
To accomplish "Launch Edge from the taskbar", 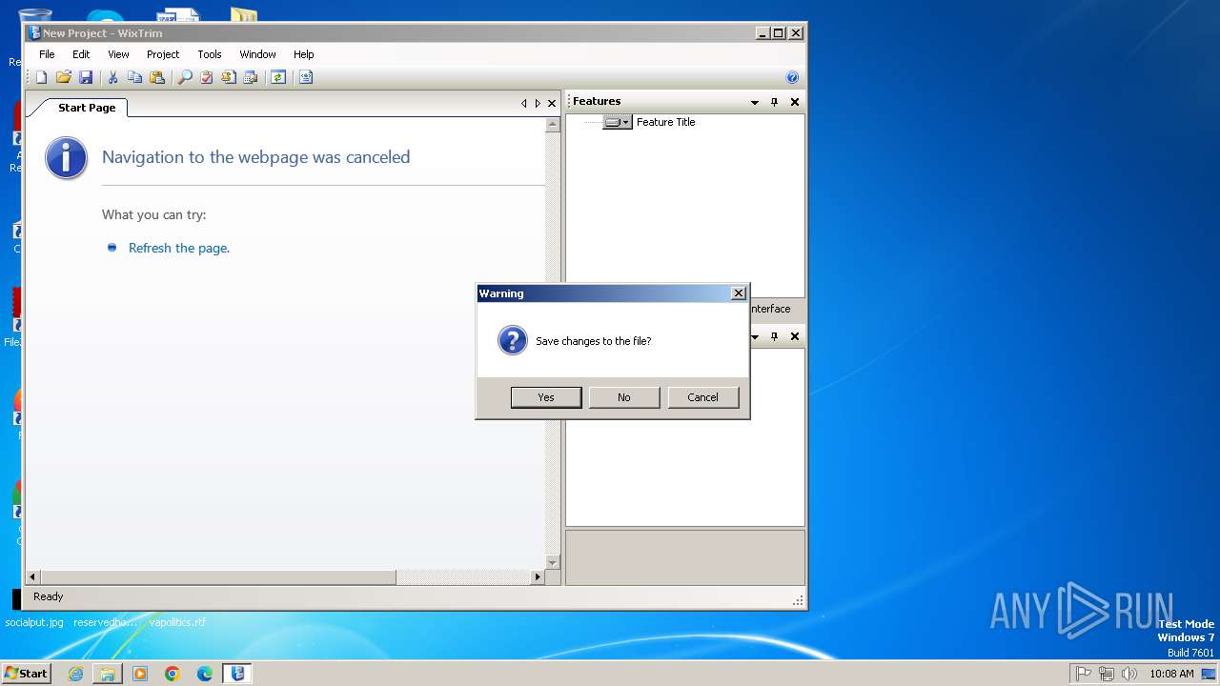I will [x=205, y=674].
